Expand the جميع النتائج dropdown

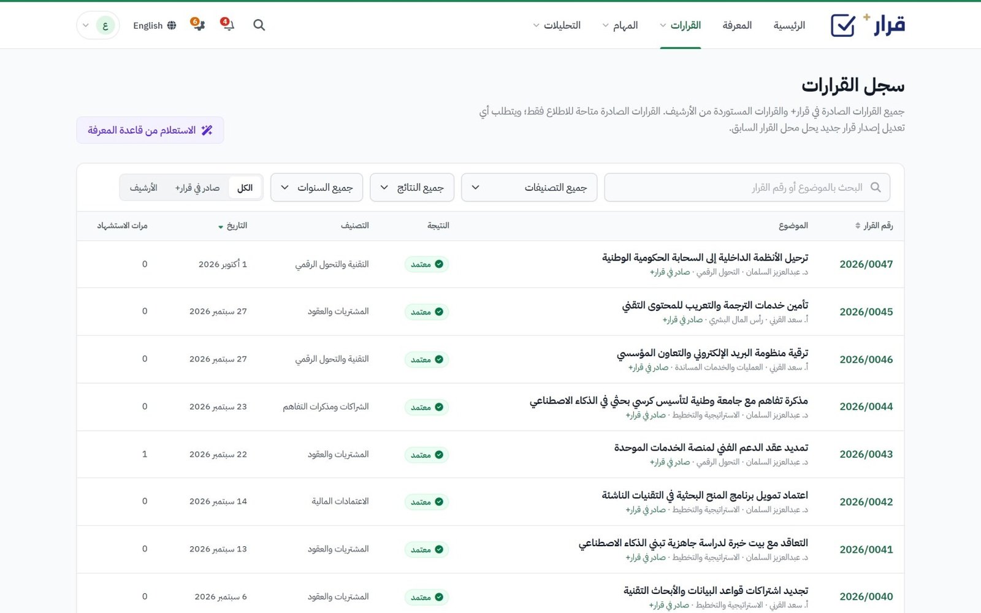click(x=412, y=188)
